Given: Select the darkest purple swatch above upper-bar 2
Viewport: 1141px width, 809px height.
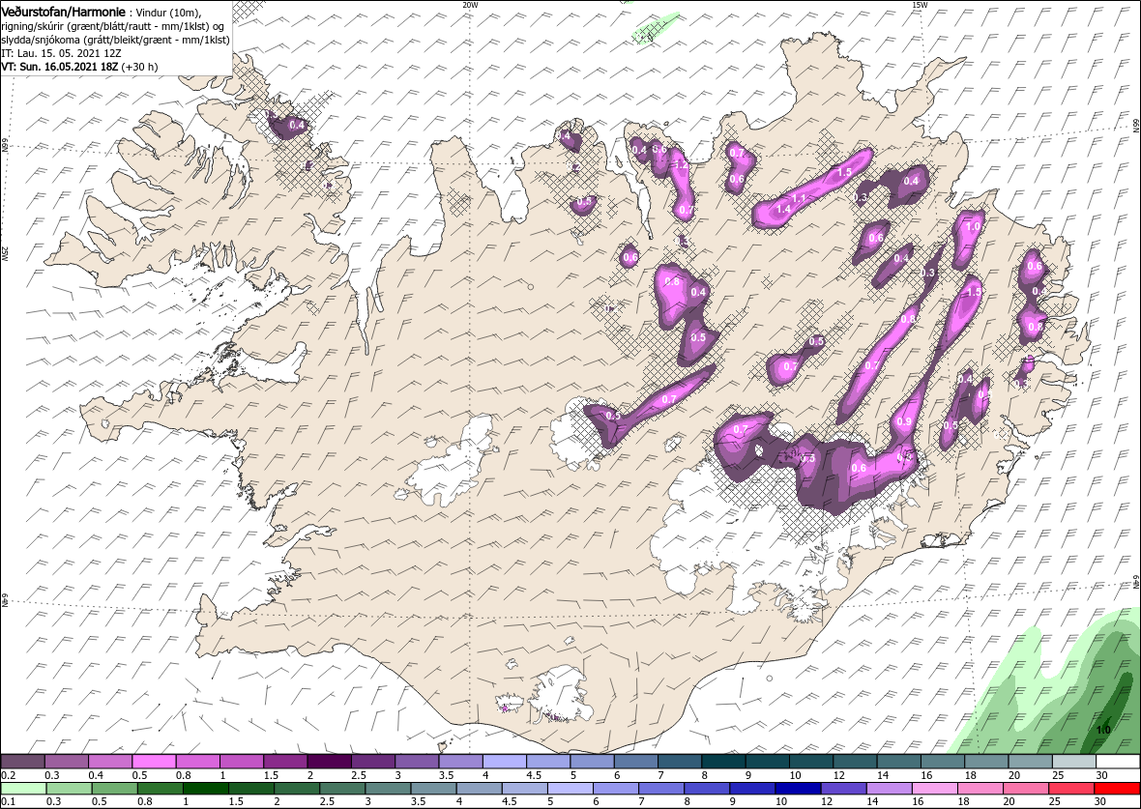Looking at the screenshot, I should click(329, 761).
